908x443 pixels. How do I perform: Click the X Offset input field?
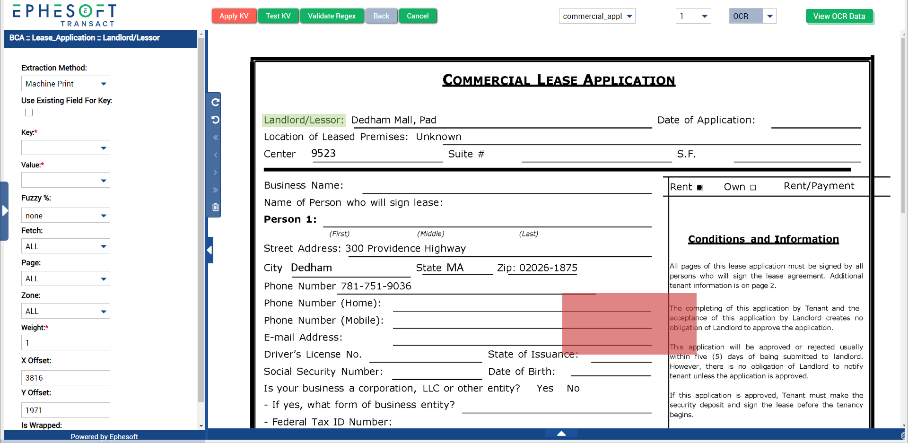pos(66,378)
